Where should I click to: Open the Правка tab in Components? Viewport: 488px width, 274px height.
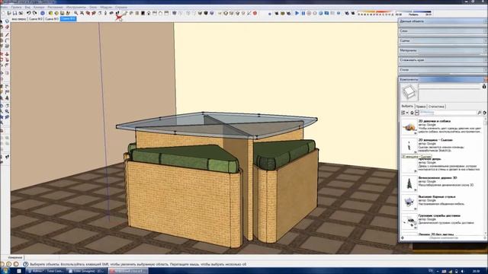pos(421,107)
